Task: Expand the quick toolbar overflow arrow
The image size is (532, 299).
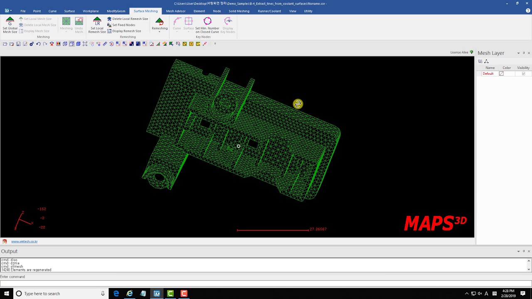Action: click(215, 44)
